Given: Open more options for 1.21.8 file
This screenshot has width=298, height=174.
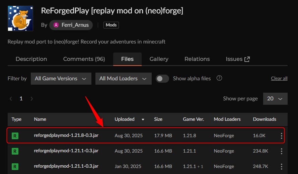Looking at the screenshot, I should 281,136.
